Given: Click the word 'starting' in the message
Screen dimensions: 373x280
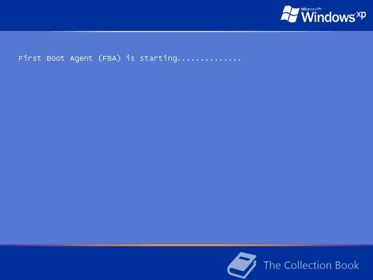Looking at the screenshot, I should coord(159,58).
